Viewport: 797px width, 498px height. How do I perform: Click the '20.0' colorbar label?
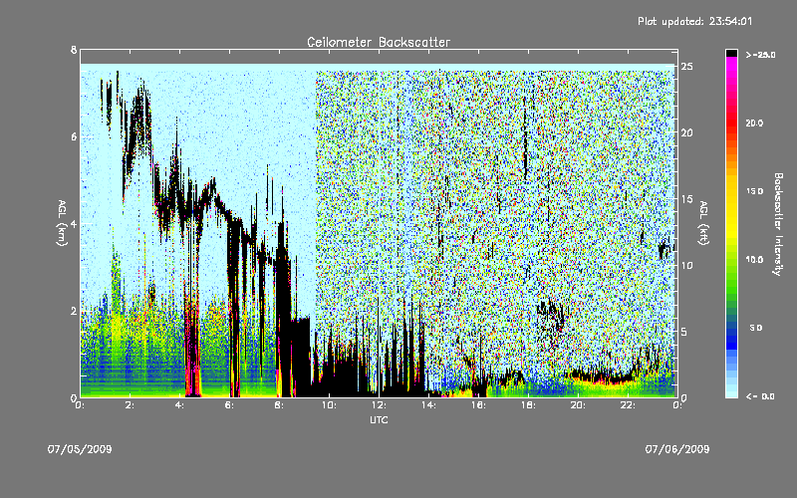pyautogui.click(x=755, y=123)
